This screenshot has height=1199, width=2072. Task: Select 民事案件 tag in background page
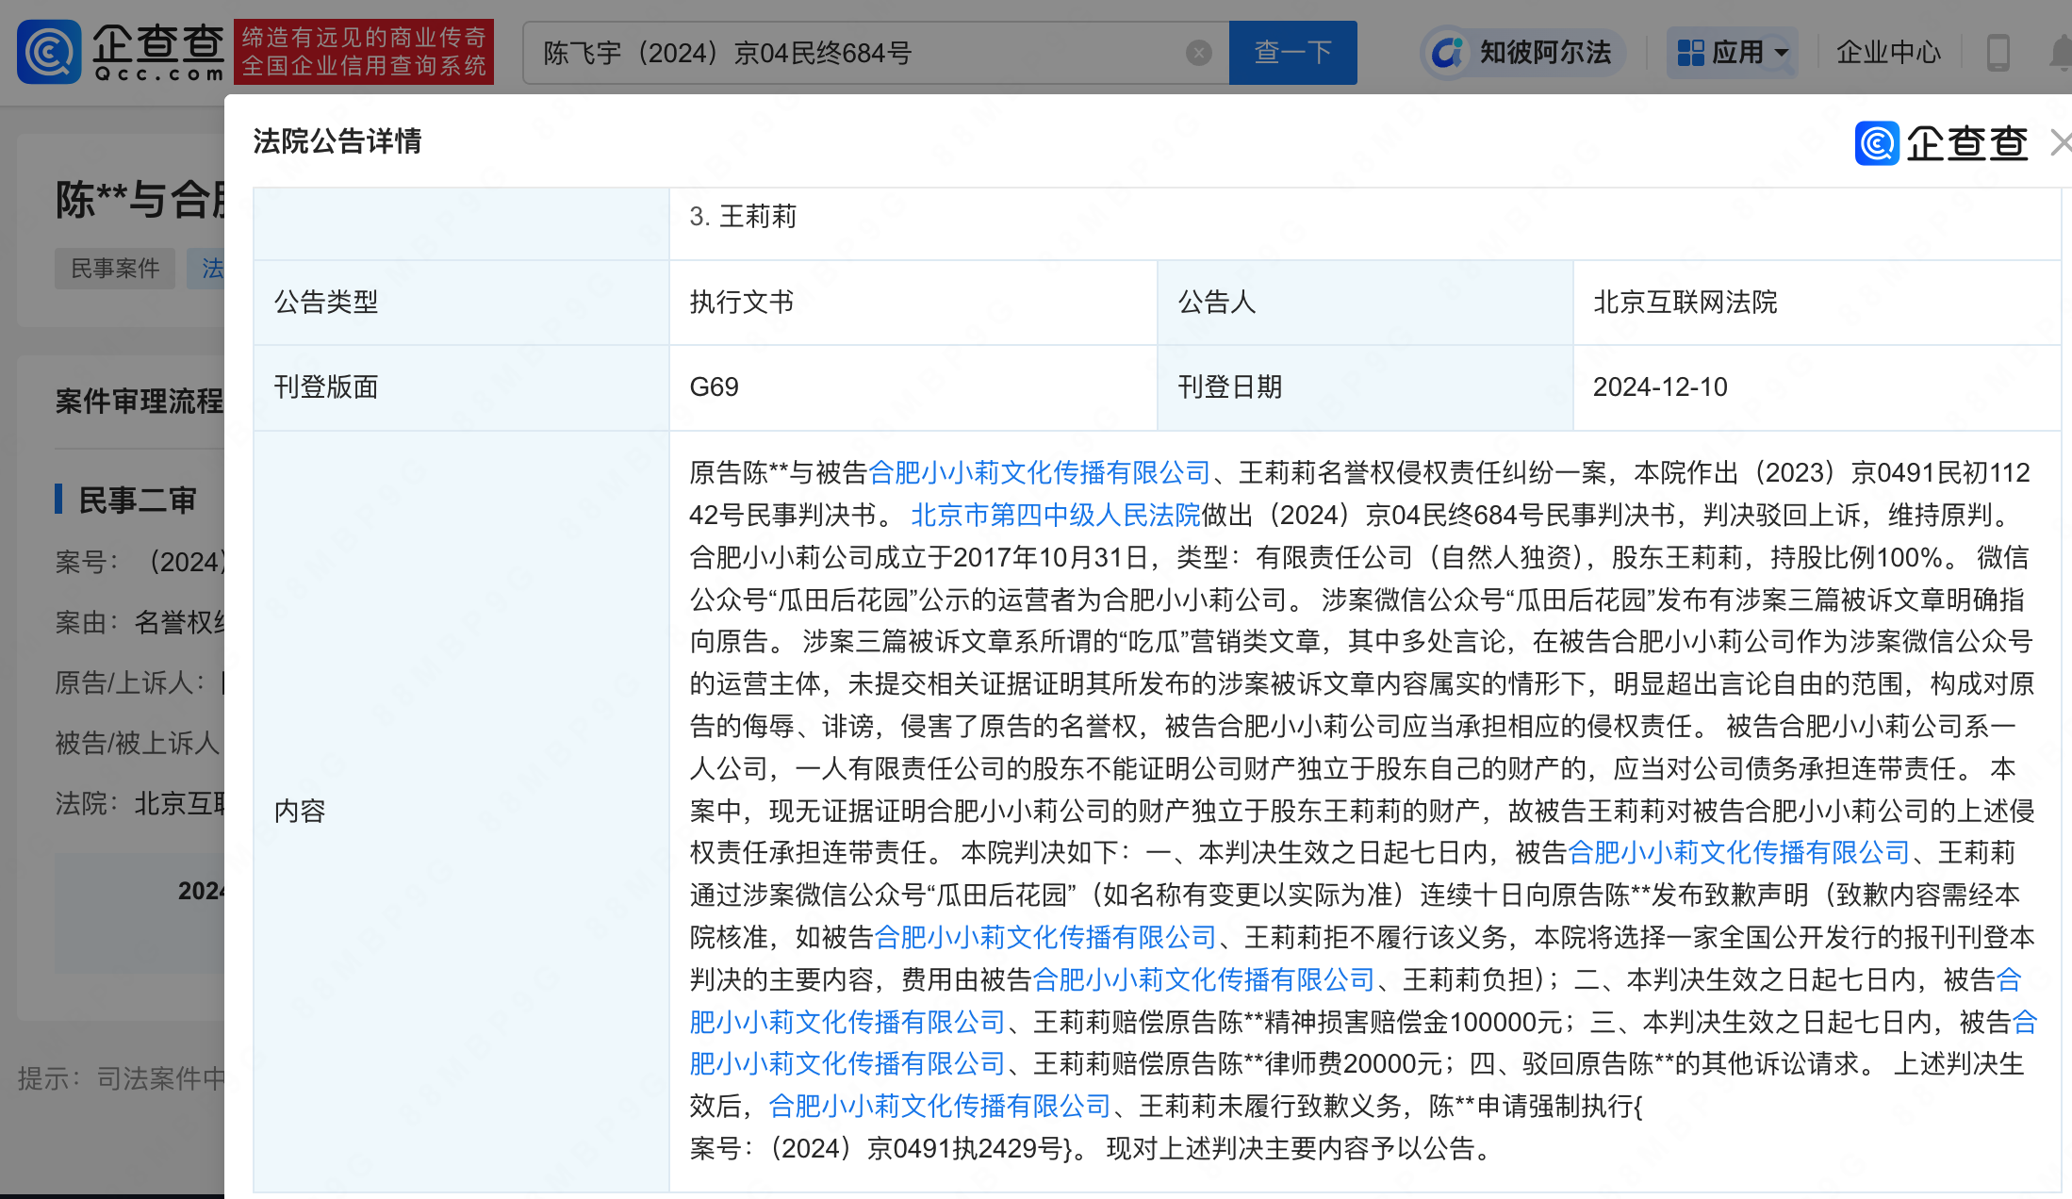click(x=115, y=269)
